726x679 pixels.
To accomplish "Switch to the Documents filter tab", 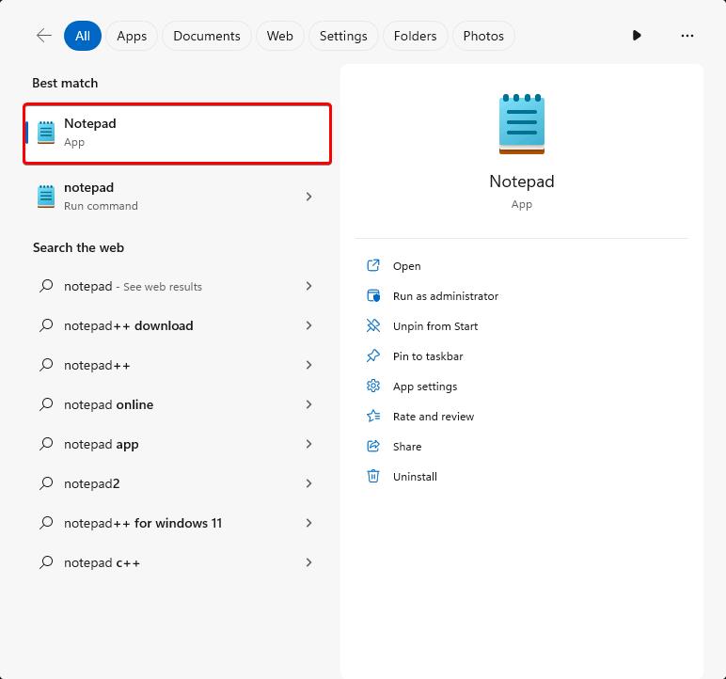I will (x=207, y=36).
